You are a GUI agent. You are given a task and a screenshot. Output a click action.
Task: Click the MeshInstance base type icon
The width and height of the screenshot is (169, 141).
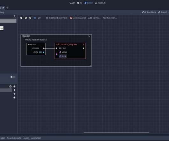coord(71,18)
